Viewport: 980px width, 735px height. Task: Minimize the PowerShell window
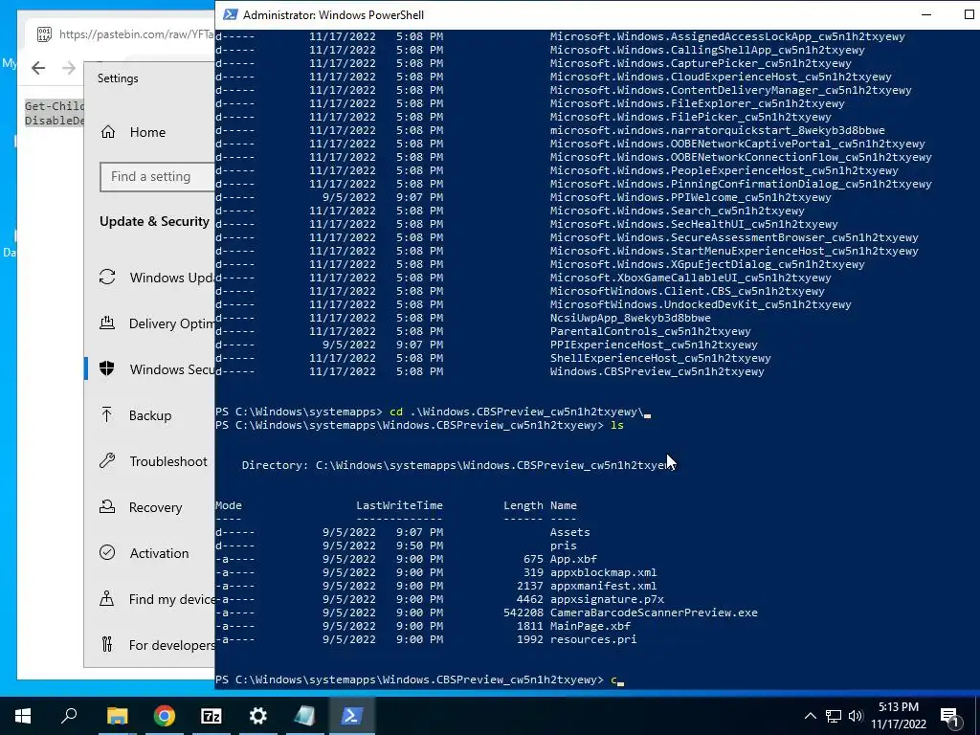point(926,15)
